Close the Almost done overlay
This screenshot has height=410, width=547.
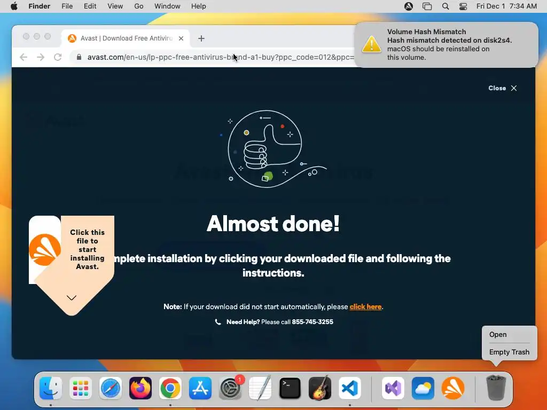click(503, 88)
